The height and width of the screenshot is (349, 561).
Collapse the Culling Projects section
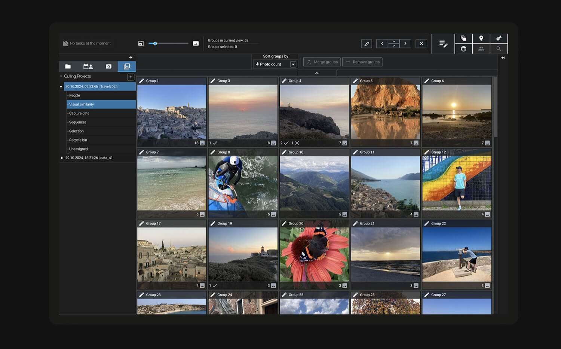coord(61,76)
